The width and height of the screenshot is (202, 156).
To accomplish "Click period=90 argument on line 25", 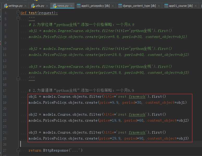I will pyautogui.click(x=134, y=138).
